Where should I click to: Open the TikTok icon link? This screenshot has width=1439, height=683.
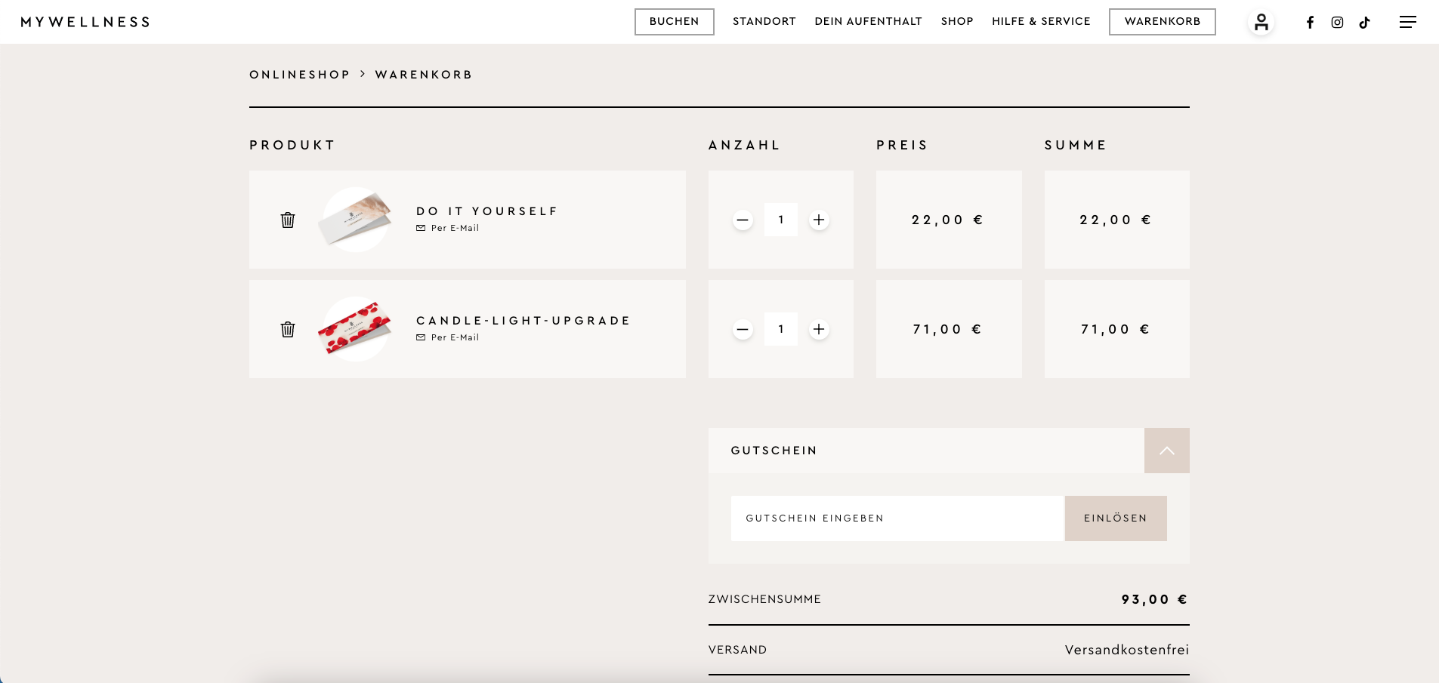[x=1364, y=23]
